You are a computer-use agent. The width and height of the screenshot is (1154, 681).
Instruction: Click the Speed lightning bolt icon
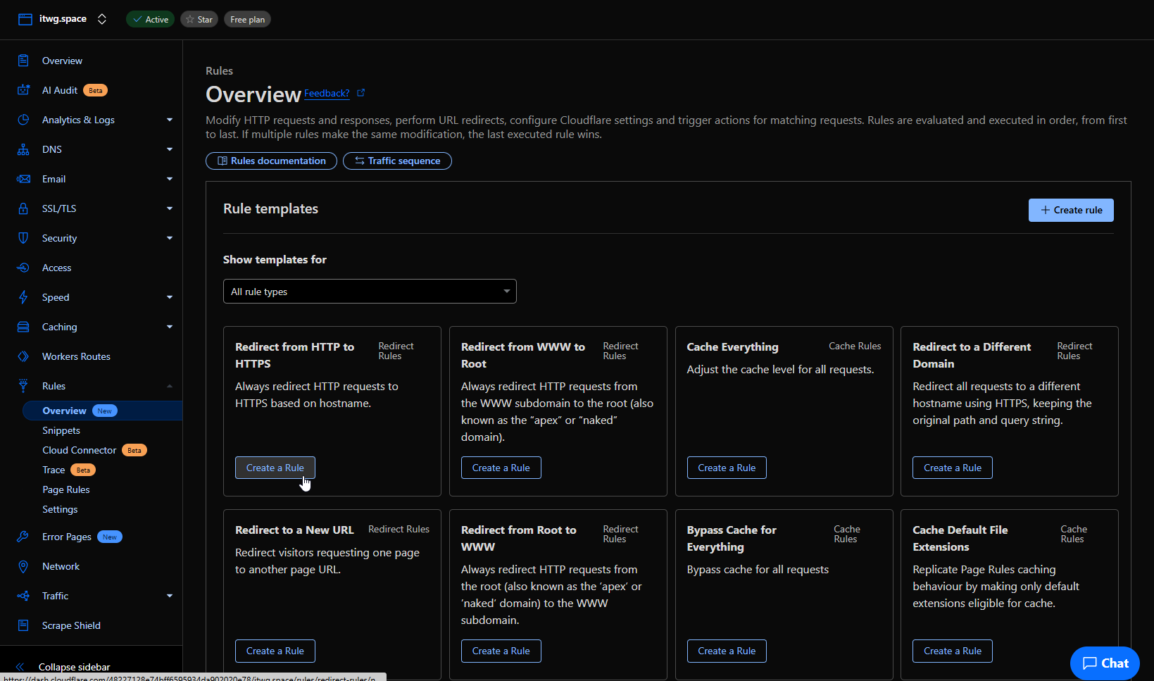coord(23,297)
